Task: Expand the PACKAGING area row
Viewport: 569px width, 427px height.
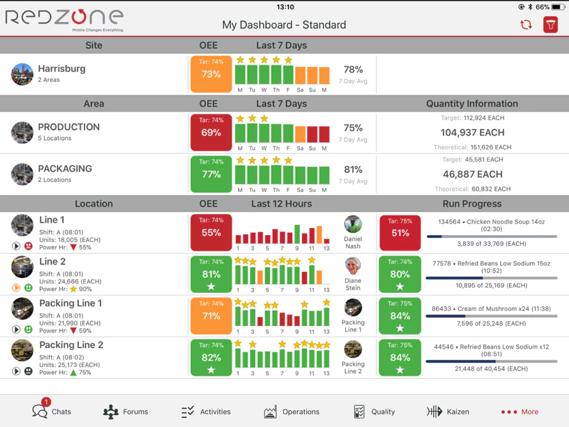Action: [66, 169]
